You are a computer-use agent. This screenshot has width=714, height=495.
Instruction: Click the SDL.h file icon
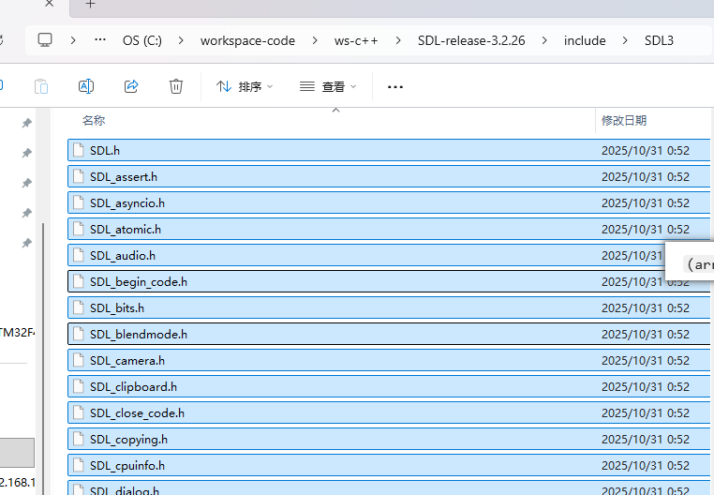(79, 150)
